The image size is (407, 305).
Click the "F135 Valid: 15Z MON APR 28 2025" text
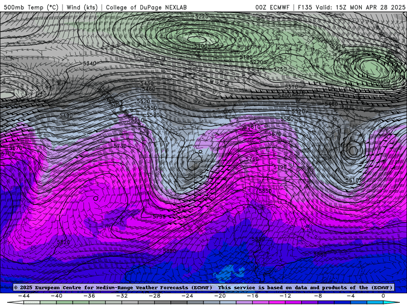(x=352, y=7)
